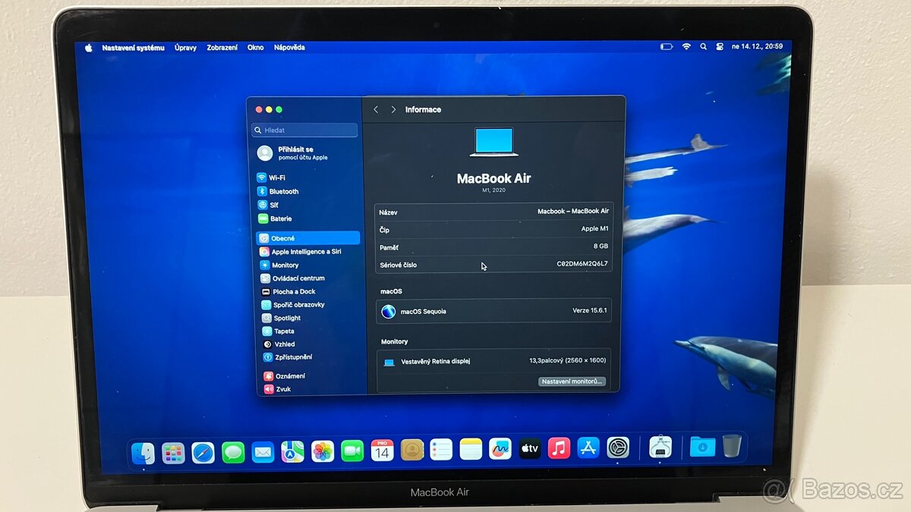Open Baterie settings in sidebar

click(278, 218)
